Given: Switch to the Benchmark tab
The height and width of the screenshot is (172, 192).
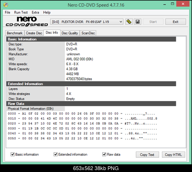Looking at the screenshot, I should pyautogui.click(x=15, y=33).
